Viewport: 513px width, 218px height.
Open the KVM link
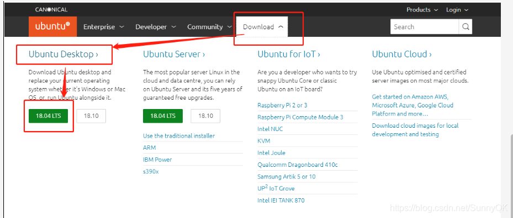pos(264,141)
